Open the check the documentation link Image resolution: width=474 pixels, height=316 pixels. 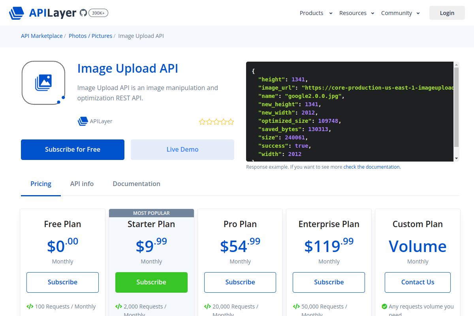click(x=372, y=167)
